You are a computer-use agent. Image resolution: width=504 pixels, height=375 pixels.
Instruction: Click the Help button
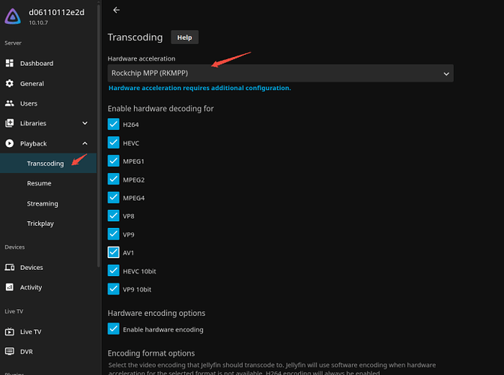pyautogui.click(x=184, y=37)
